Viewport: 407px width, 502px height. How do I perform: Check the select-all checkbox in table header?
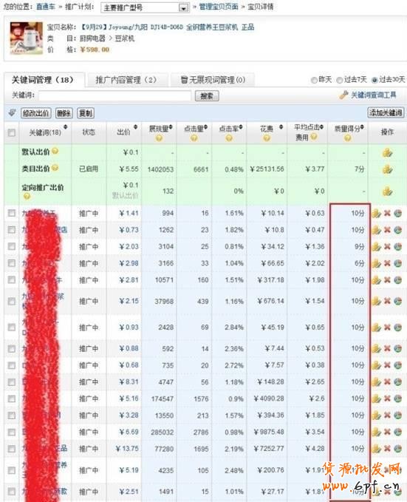coord(12,132)
